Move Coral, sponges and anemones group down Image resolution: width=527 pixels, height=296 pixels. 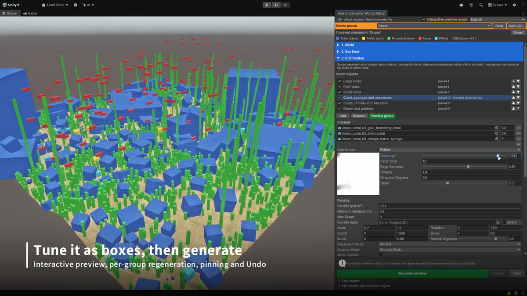click(x=518, y=98)
